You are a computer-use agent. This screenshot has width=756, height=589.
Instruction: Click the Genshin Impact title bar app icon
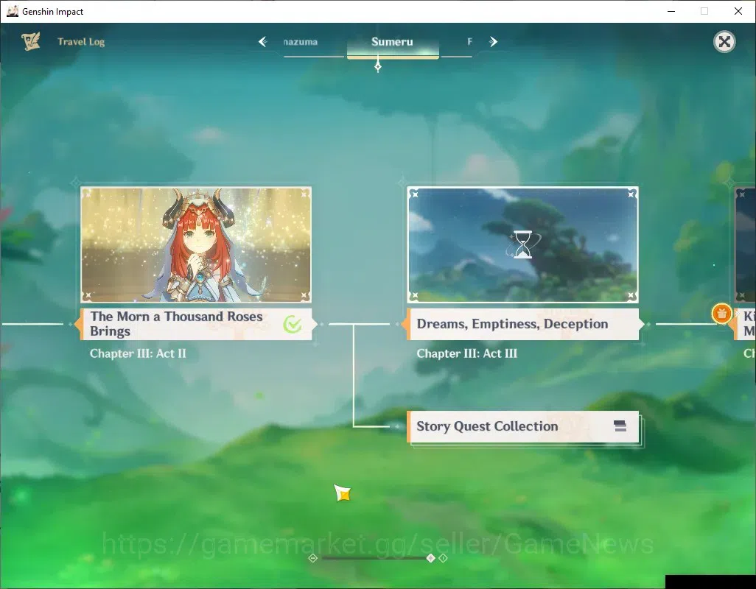tap(13, 11)
